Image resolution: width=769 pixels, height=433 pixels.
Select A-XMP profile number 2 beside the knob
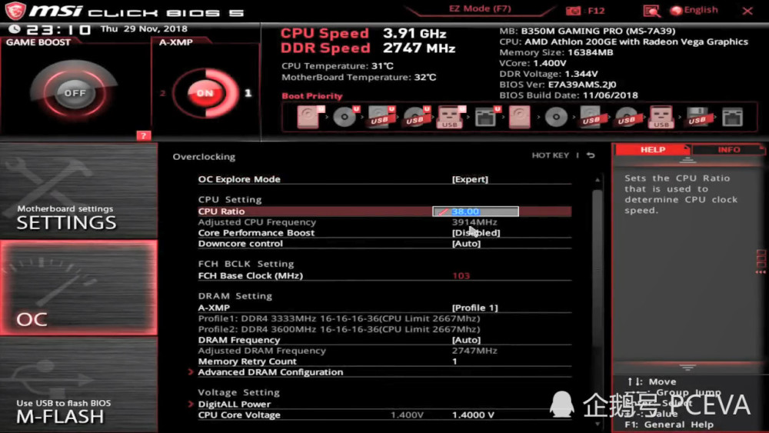click(162, 93)
